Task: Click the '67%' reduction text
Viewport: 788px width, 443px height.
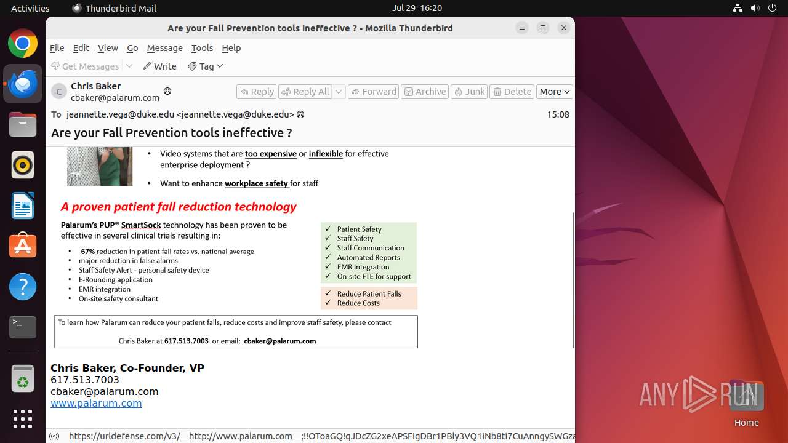Action: click(88, 251)
